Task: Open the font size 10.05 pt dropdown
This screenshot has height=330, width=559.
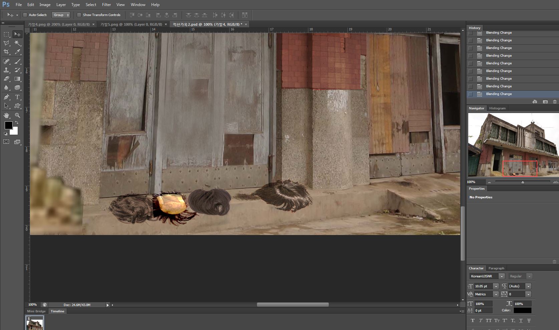Action: click(496, 286)
